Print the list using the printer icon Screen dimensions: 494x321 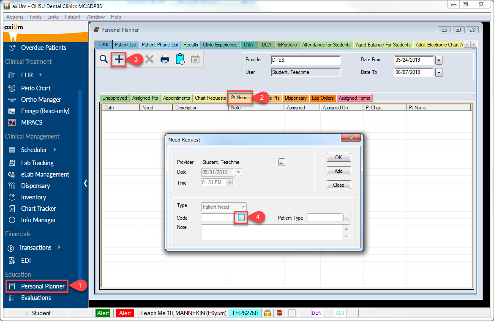pos(165,59)
